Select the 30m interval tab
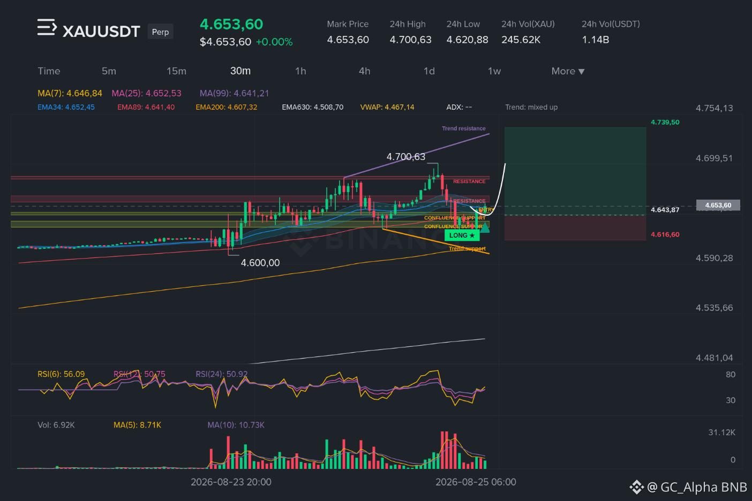The height and width of the screenshot is (501, 752). pos(240,71)
